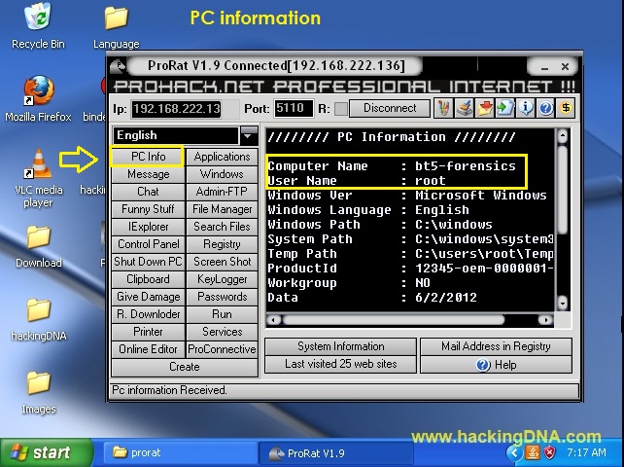
Task: Open the Registry function
Action: [x=222, y=244]
